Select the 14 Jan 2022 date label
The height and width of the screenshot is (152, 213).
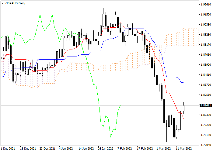click(86, 149)
